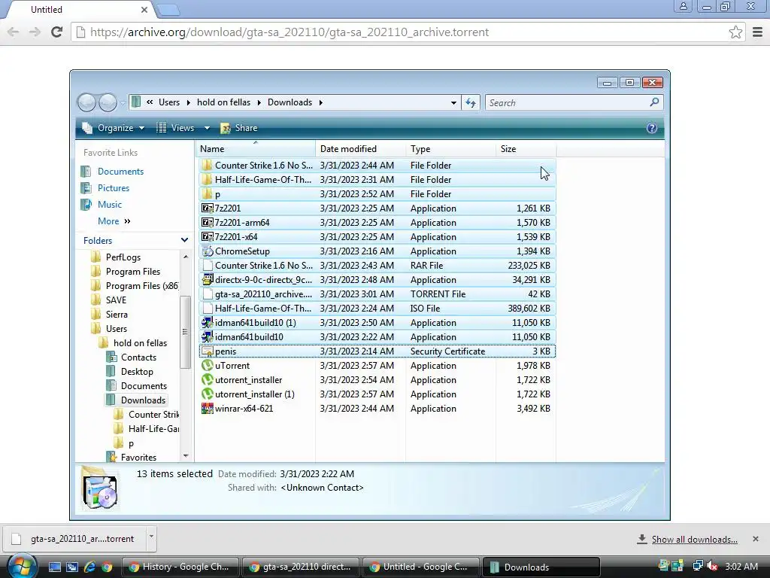The height and width of the screenshot is (578, 770).
Task: Sort by Name column header
Action: pos(255,149)
